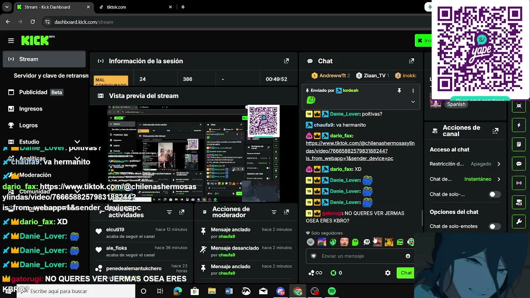530x298 pixels.
Task: Pop out the Acciones de moderador panel
Action: pos(286,212)
